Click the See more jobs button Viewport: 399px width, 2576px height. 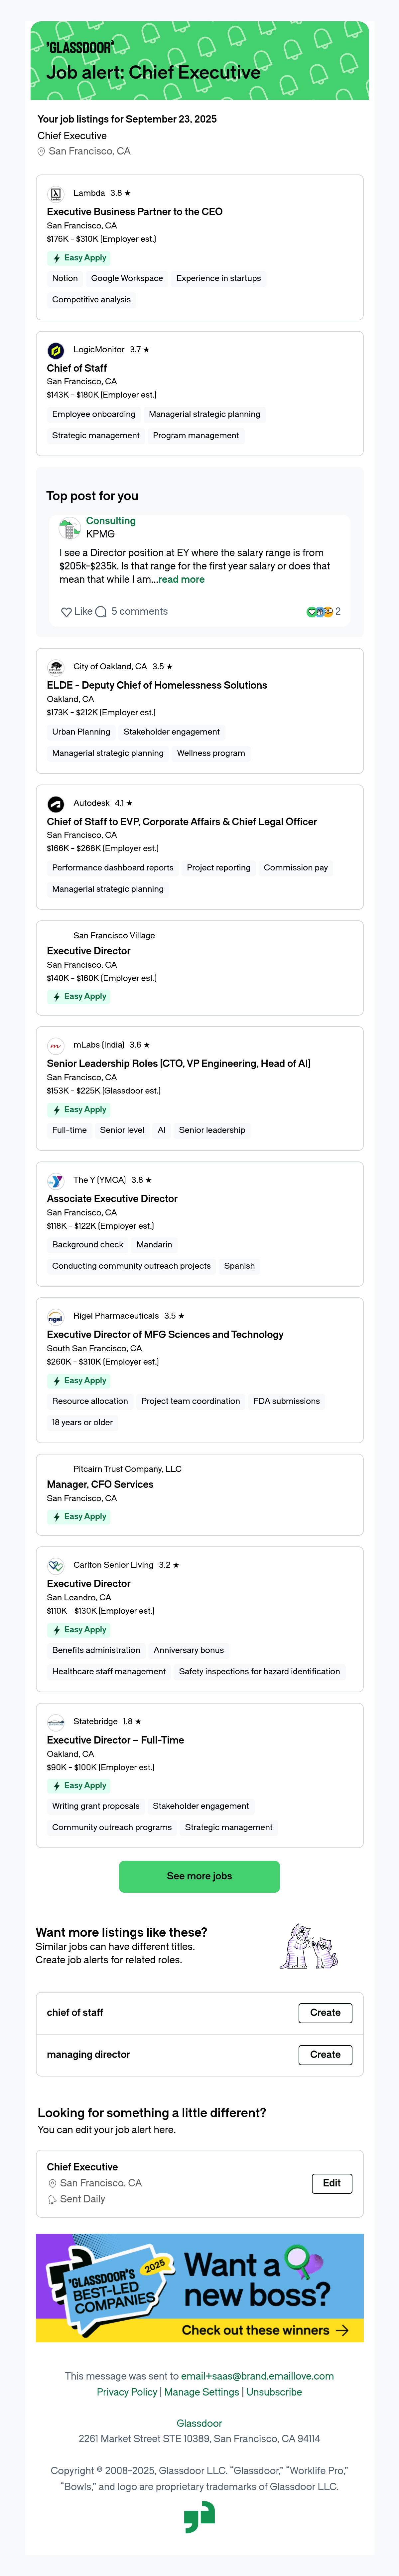click(x=199, y=1876)
